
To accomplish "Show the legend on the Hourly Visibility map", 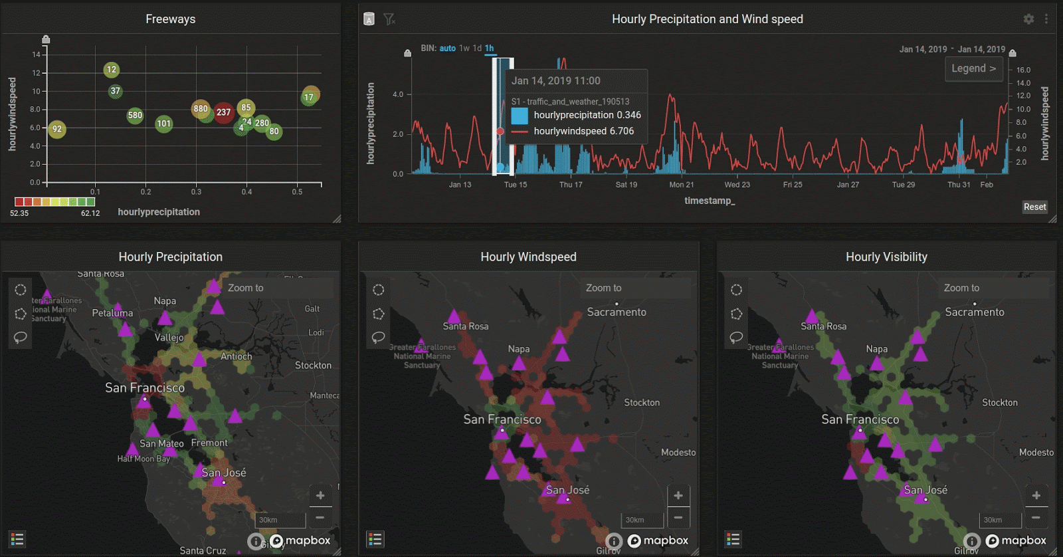I will point(733,539).
